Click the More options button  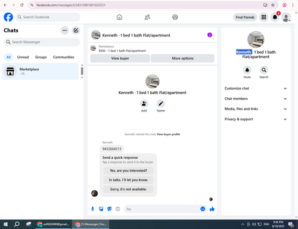pos(182,58)
